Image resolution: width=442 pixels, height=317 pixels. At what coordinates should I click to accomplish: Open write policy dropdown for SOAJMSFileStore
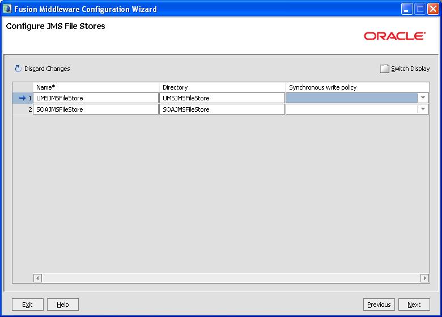coord(423,109)
